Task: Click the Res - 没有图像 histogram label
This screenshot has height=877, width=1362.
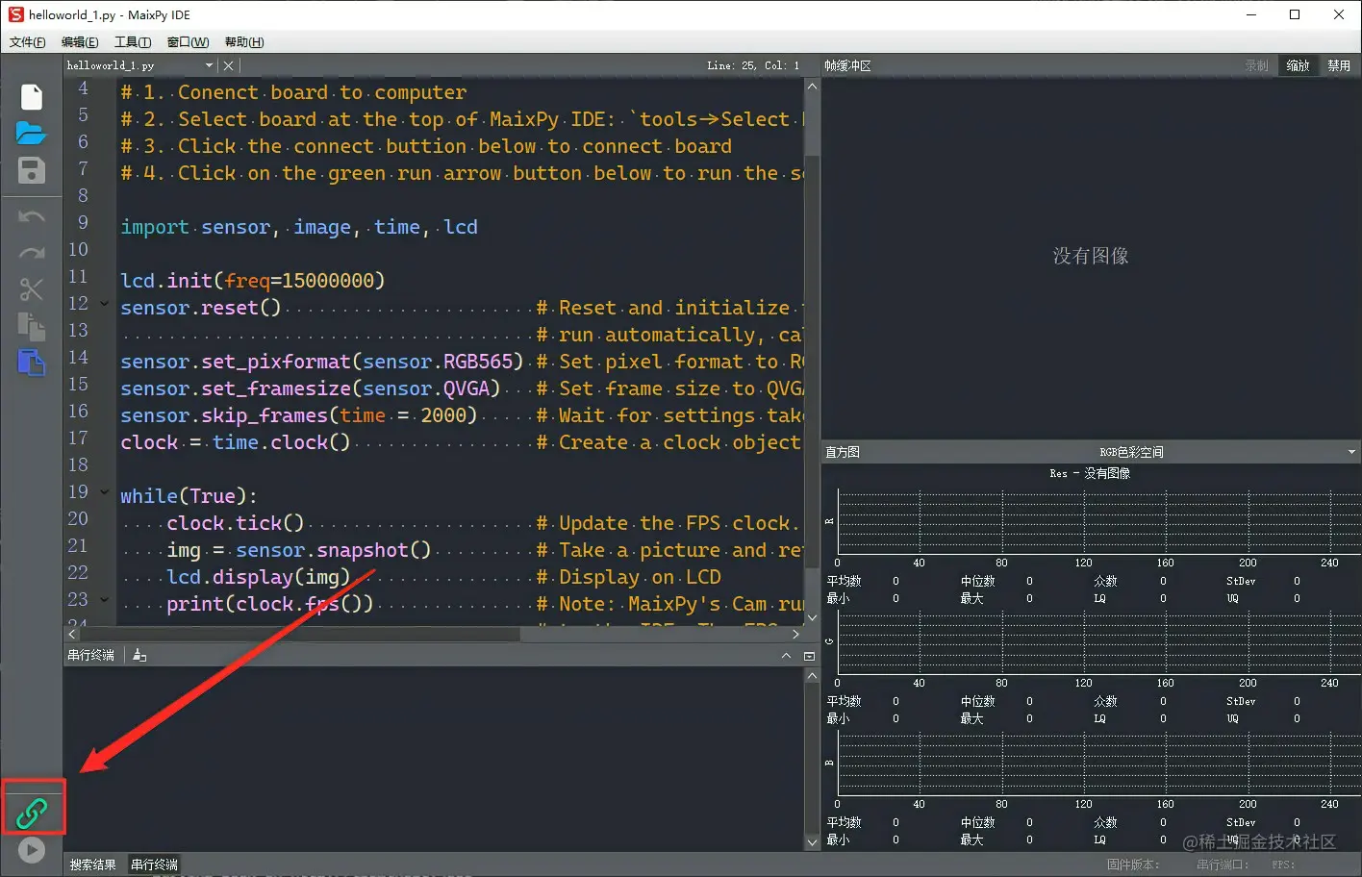Action: point(1090,473)
